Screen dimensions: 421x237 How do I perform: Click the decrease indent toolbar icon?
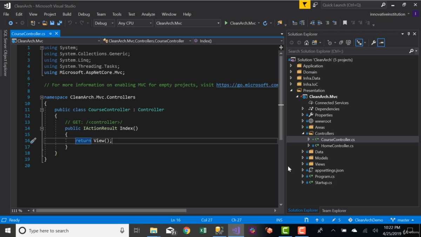[312, 23]
